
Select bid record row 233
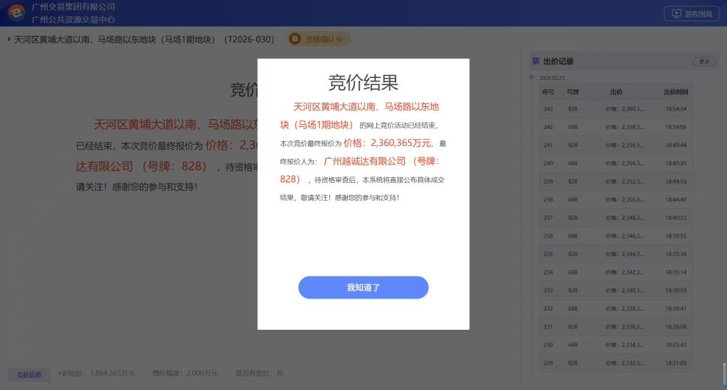click(x=616, y=291)
